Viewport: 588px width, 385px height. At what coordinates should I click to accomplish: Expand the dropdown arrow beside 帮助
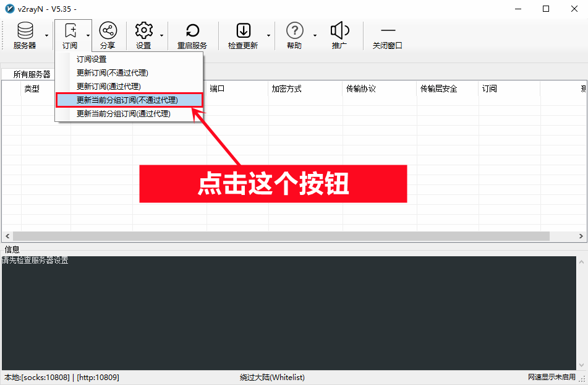pyautogui.click(x=315, y=35)
